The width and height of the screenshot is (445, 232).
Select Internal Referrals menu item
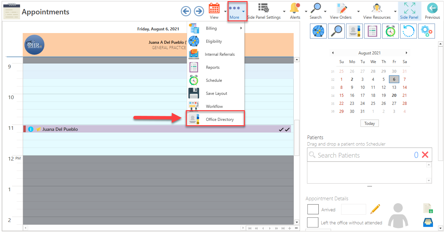215,54
